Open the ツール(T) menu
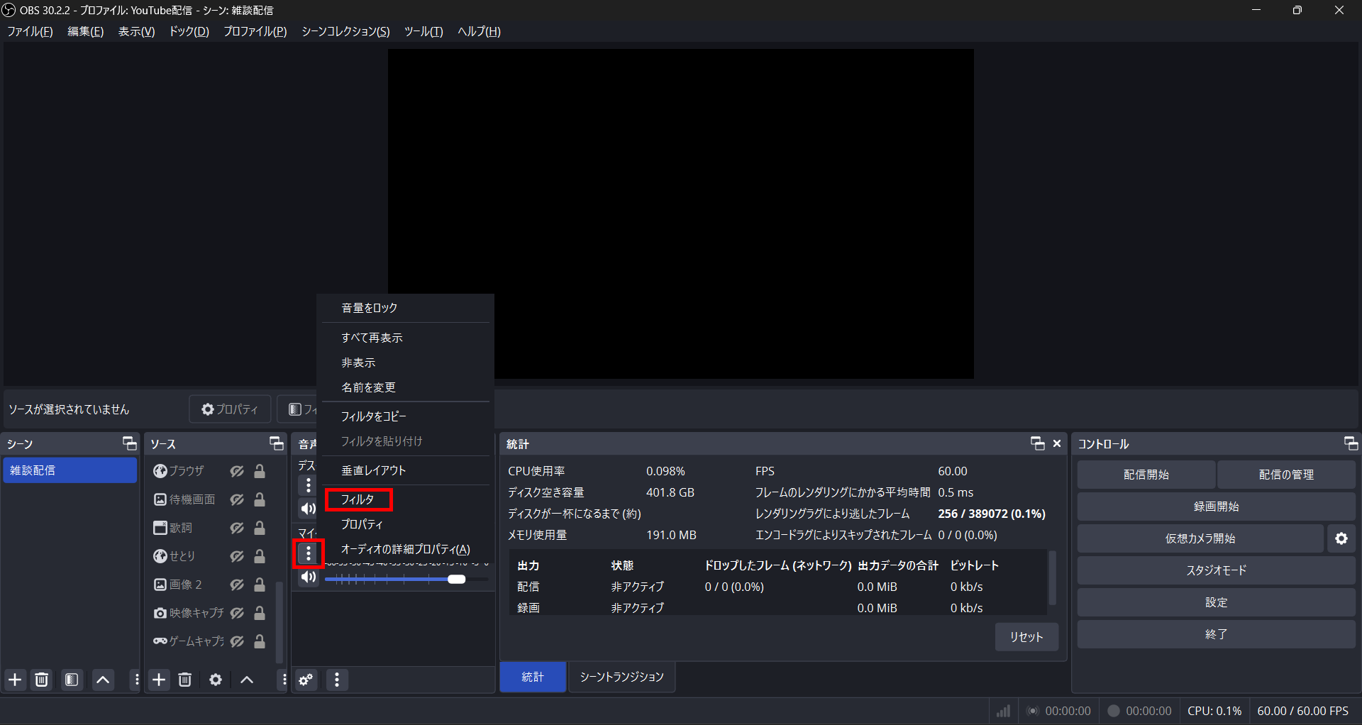The width and height of the screenshot is (1362, 725). pyautogui.click(x=423, y=31)
